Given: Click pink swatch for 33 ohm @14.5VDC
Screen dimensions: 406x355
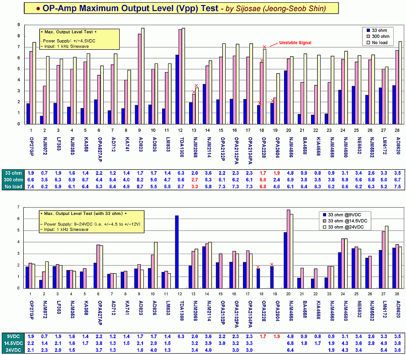Looking at the screenshot, I should [325, 221].
